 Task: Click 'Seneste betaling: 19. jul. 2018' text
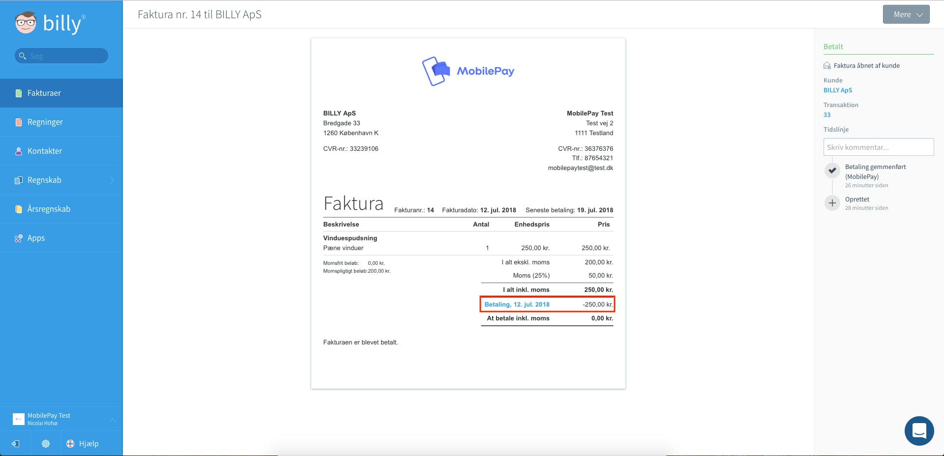tap(569, 210)
